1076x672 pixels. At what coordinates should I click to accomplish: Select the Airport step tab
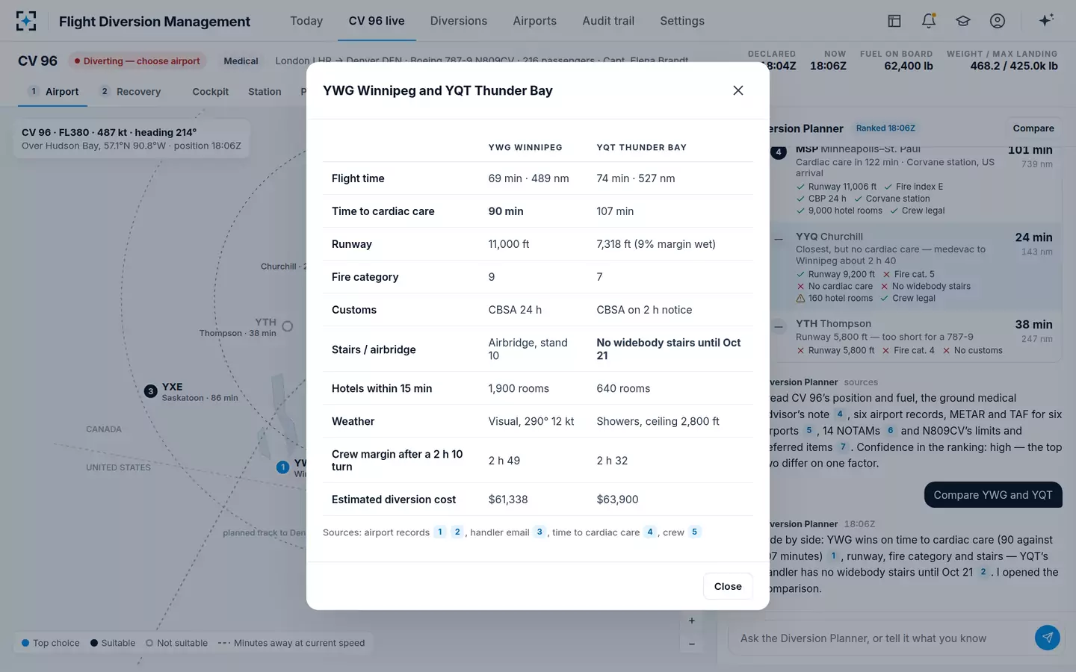53,92
